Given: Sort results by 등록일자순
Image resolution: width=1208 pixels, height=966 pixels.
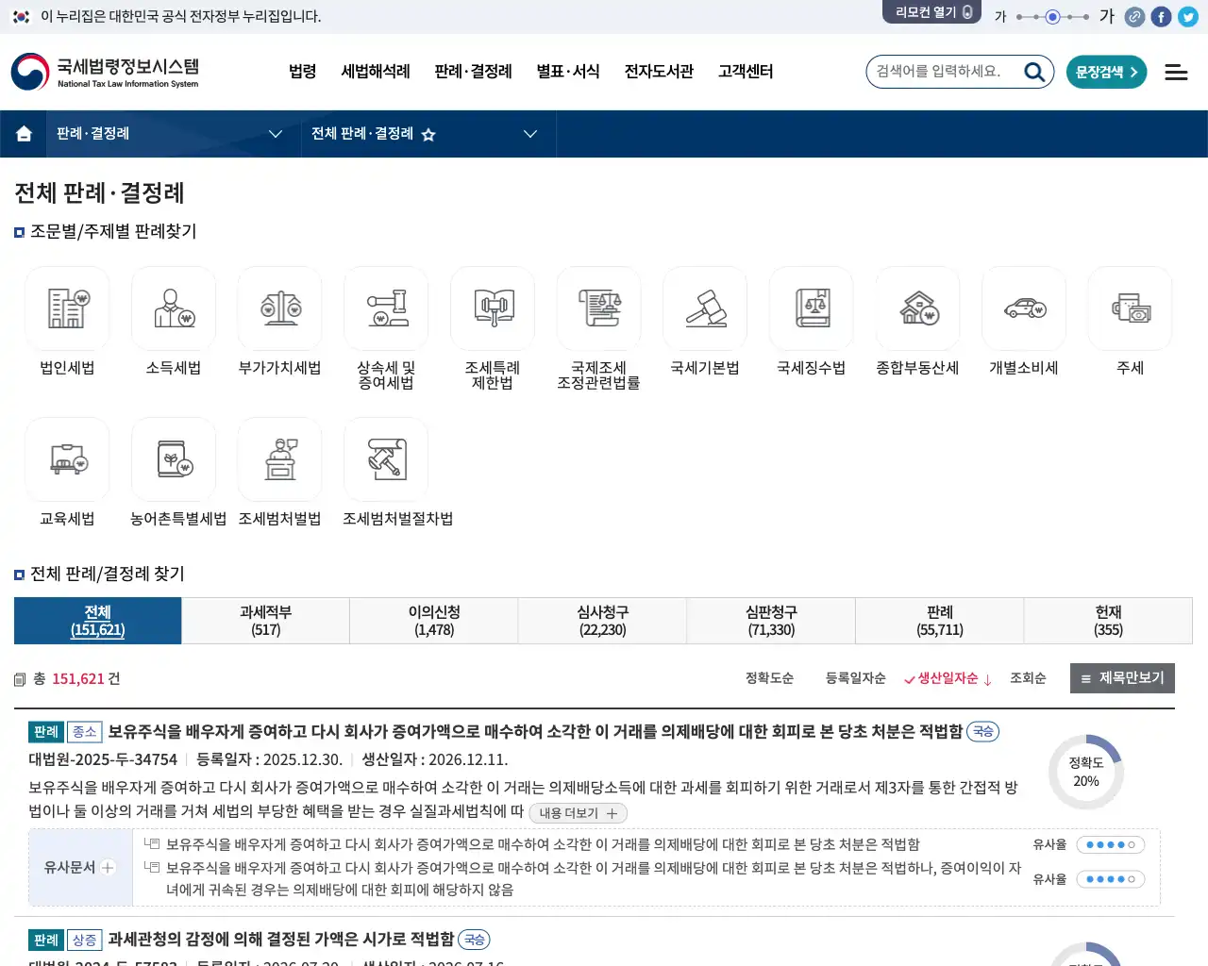Looking at the screenshot, I should point(855,678).
